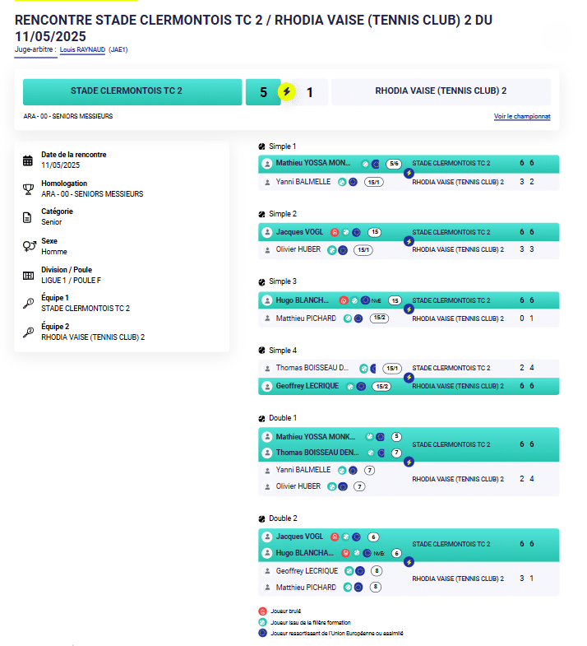Viewport: 587px width, 646px height.
Task: Click the calendar icon beside Date de la rencontre
Action: point(28,160)
